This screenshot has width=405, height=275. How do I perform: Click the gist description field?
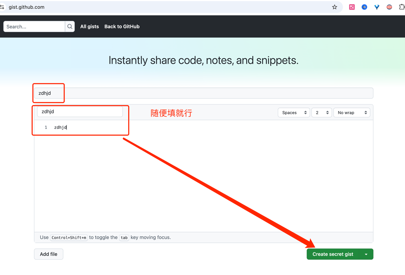(203, 93)
